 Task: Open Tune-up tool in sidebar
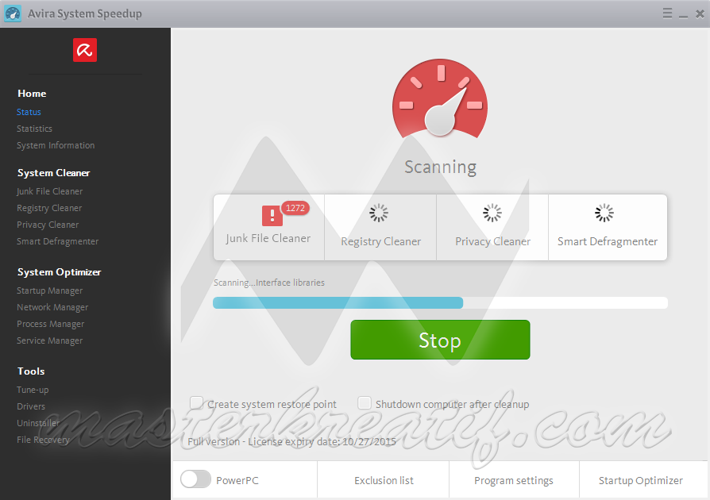click(33, 390)
